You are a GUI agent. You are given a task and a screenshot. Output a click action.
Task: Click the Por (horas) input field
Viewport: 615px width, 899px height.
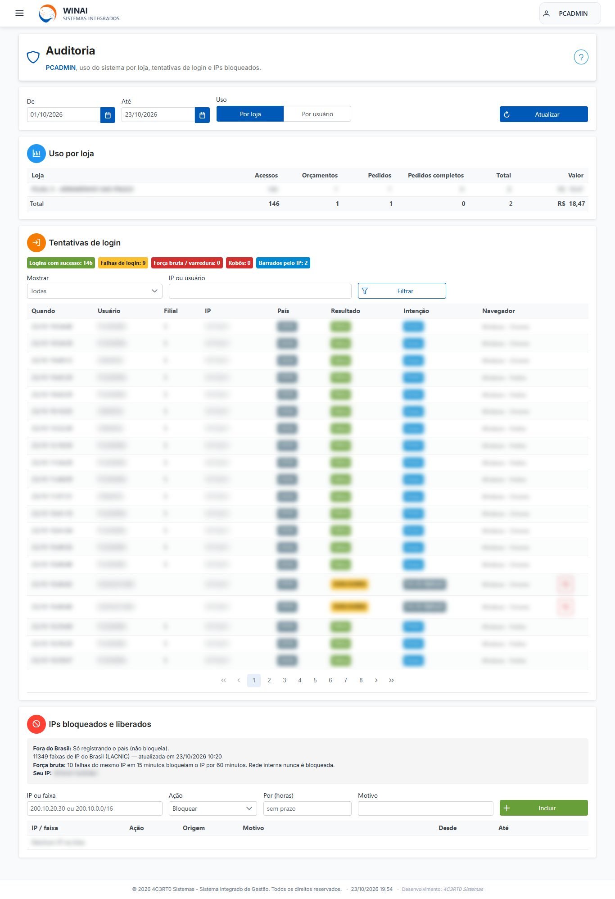click(307, 808)
